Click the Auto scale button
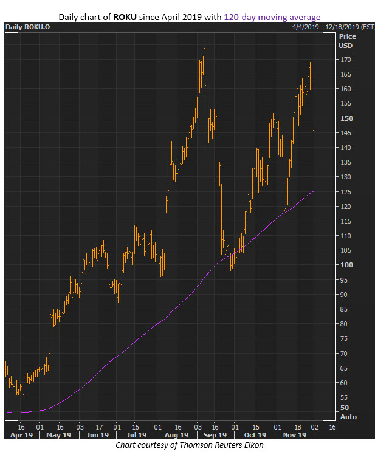The height and width of the screenshot is (452, 375). coord(348,417)
